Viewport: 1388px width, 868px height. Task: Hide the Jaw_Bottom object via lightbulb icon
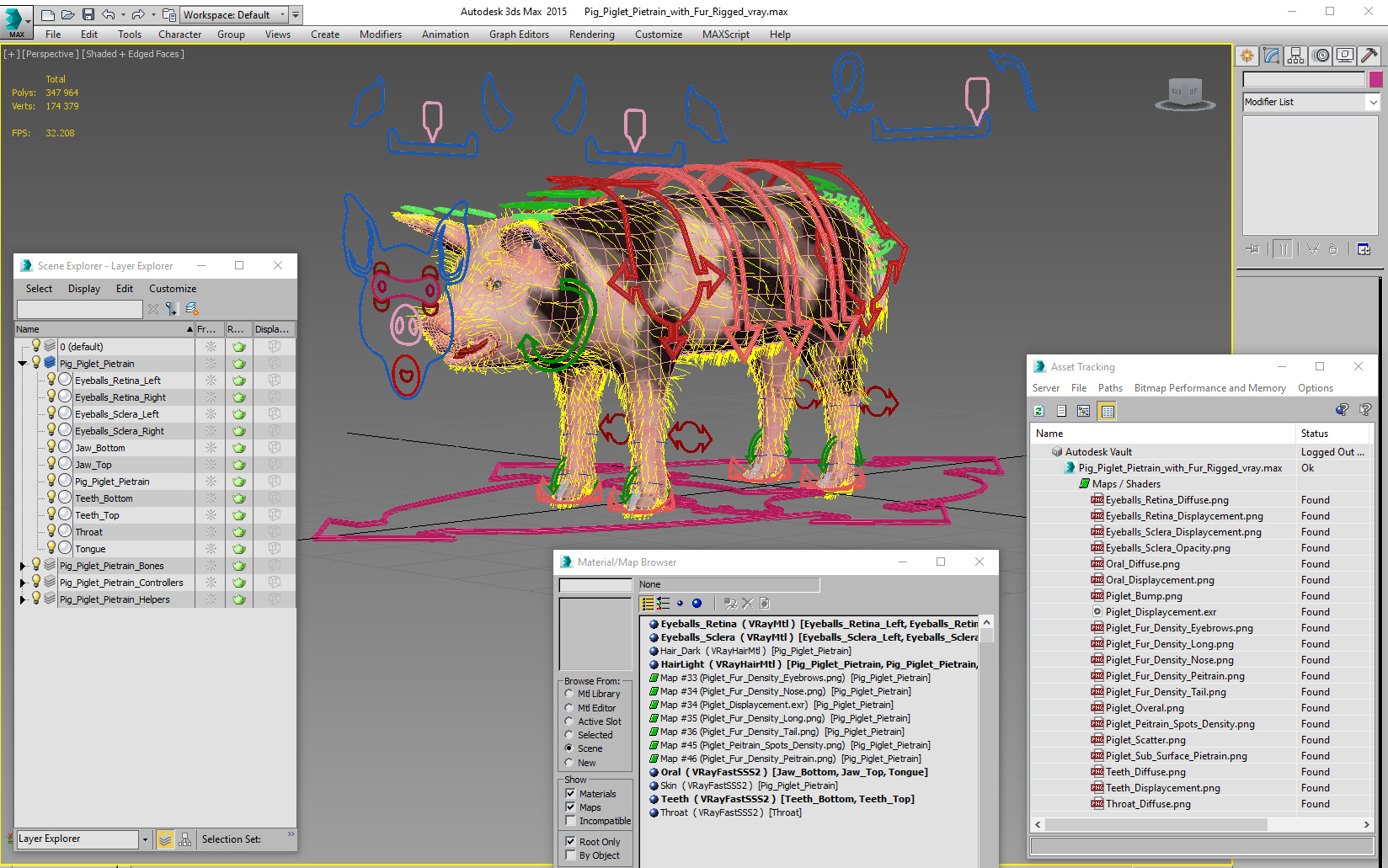(x=51, y=446)
